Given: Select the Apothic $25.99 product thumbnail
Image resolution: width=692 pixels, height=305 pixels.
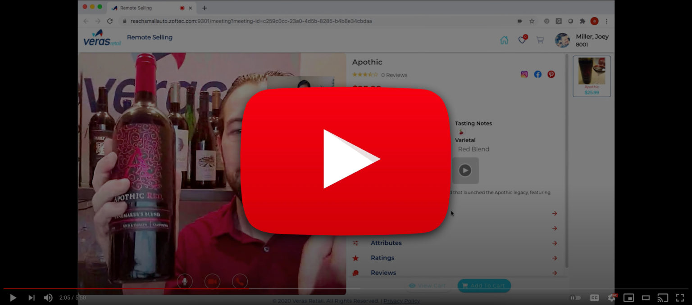Looking at the screenshot, I should click(592, 76).
